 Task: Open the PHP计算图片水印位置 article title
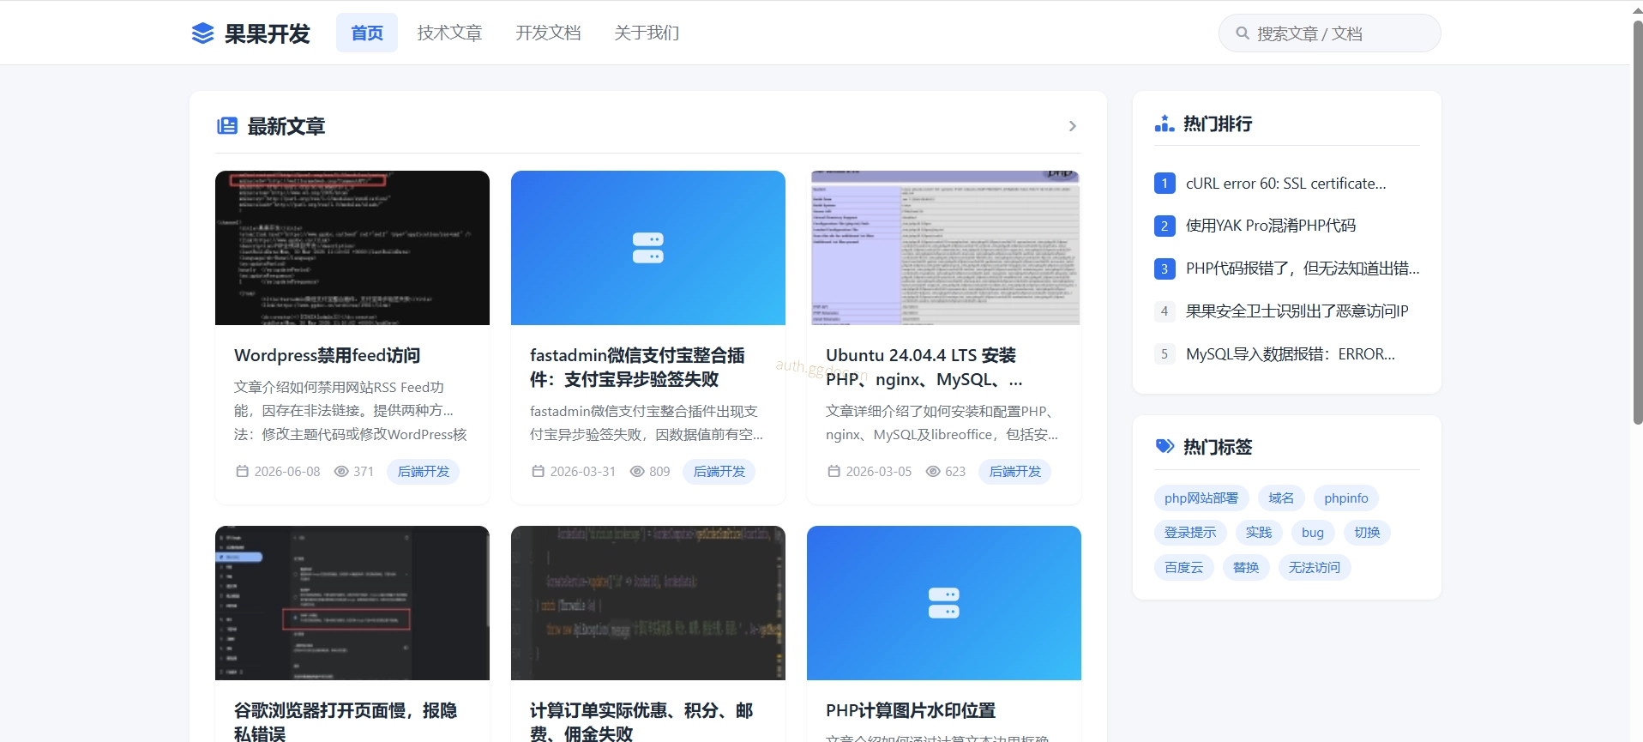[x=911, y=710]
